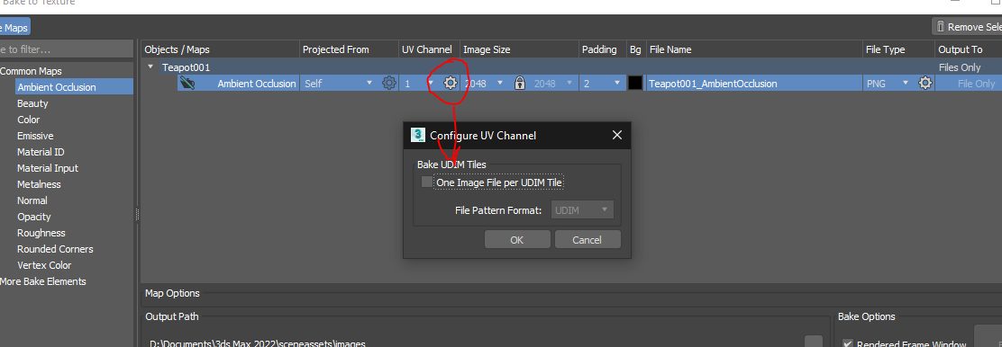Open Padding value dropdown
Viewport: 1002px width, 347px height.
click(616, 83)
